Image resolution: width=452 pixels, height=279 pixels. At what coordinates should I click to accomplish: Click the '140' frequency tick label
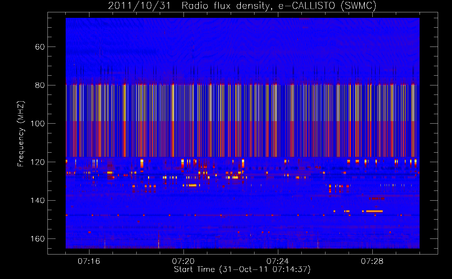click(x=38, y=200)
